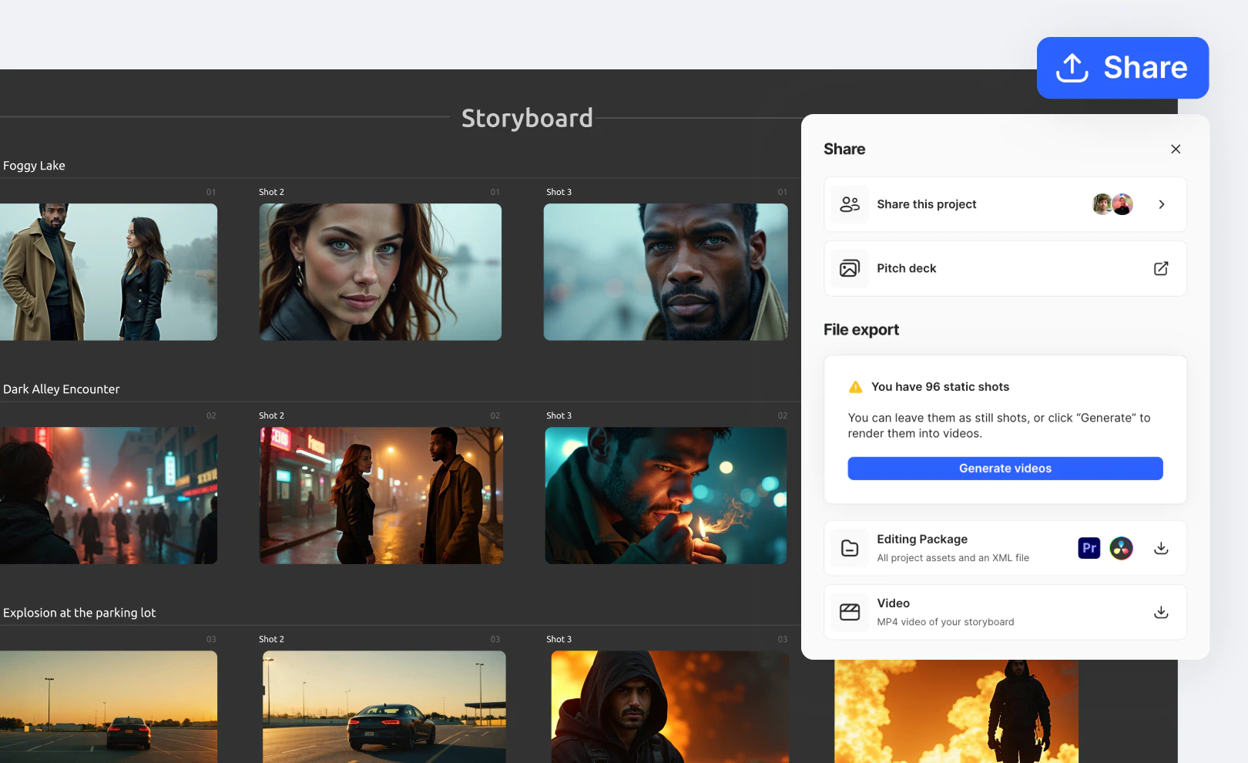Screen dimensions: 1248x763
Task: Click the Storyboard heading
Action: (528, 118)
